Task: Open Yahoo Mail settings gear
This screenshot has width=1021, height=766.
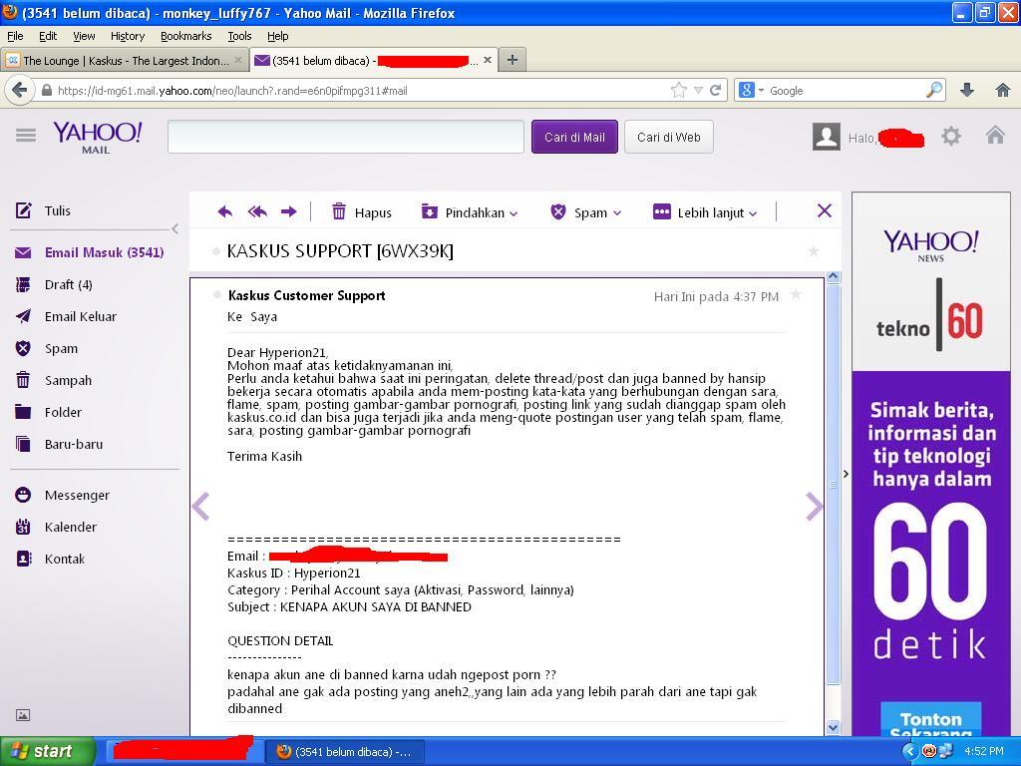Action: pos(950,136)
